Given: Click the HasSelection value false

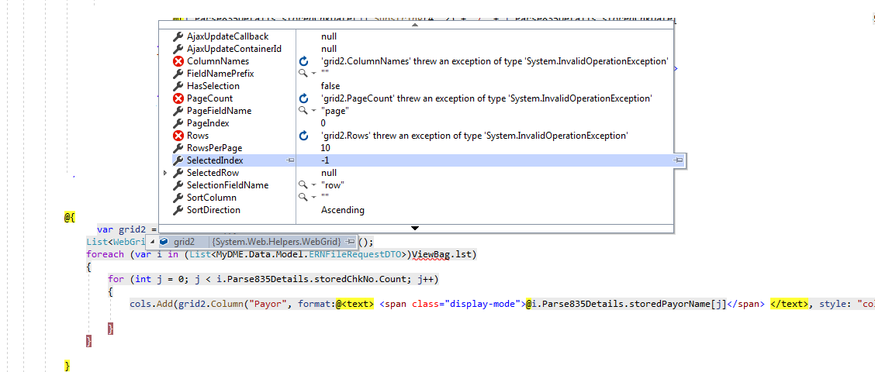Looking at the screenshot, I should 330,86.
